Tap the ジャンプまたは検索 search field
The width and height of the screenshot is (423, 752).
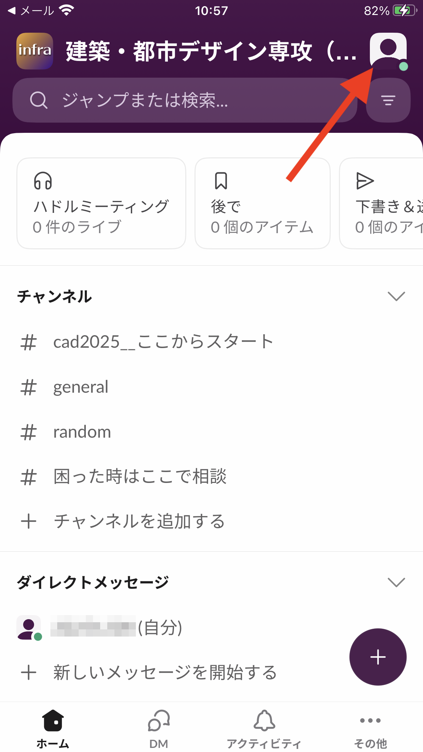point(184,100)
